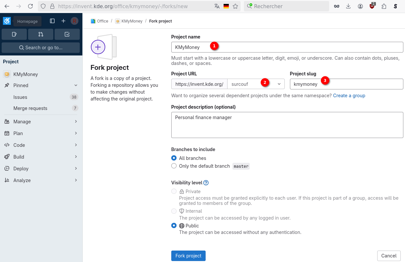Open the user avatar menu
This screenshot has width=405, height=262.
point(74,21)
